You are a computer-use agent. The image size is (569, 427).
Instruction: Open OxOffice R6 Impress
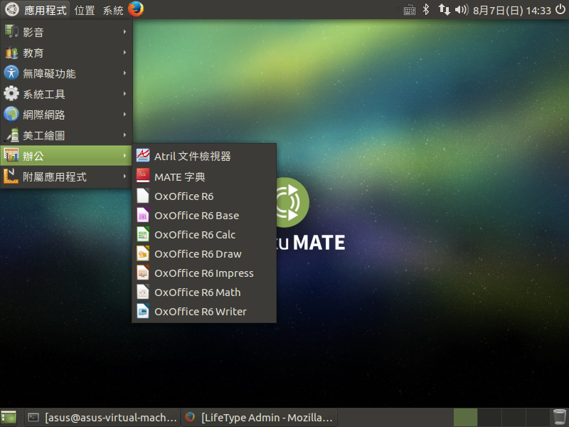point(204,273)
